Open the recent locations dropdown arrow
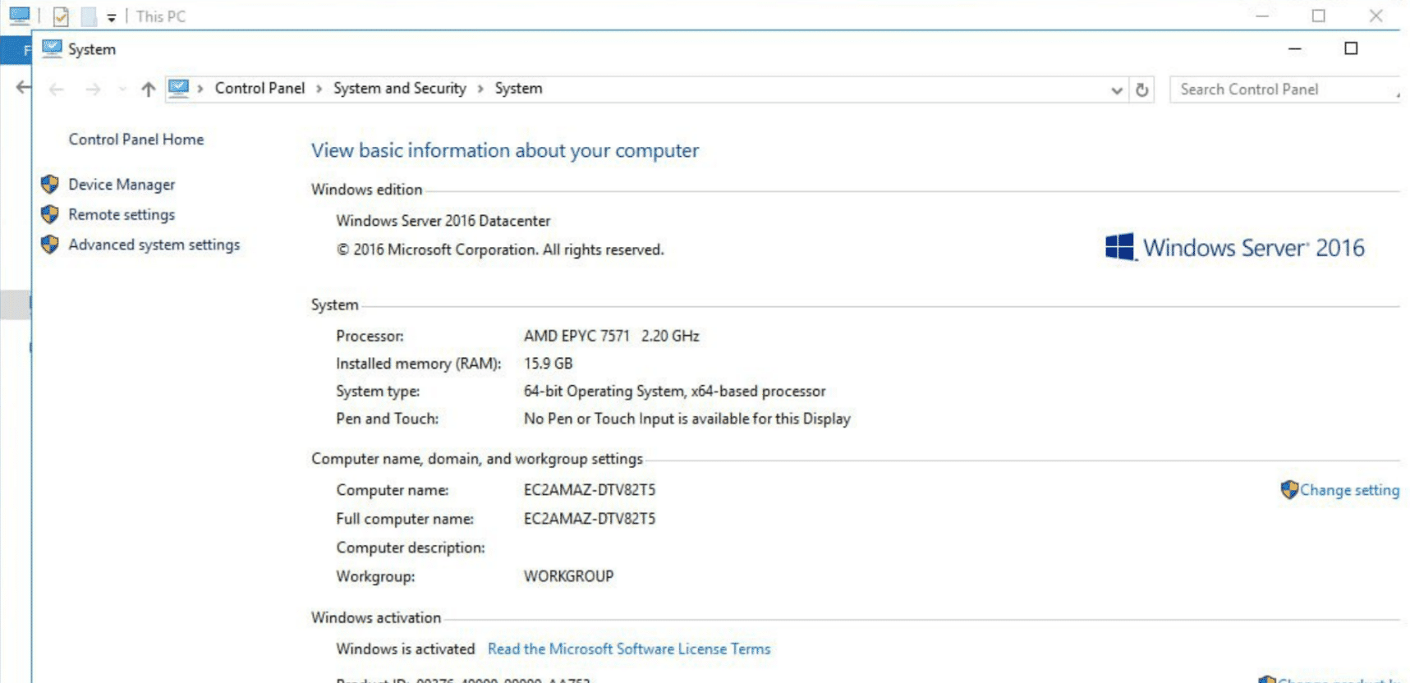The height and width of the screenshot is (683, 1410). [122, 89]
